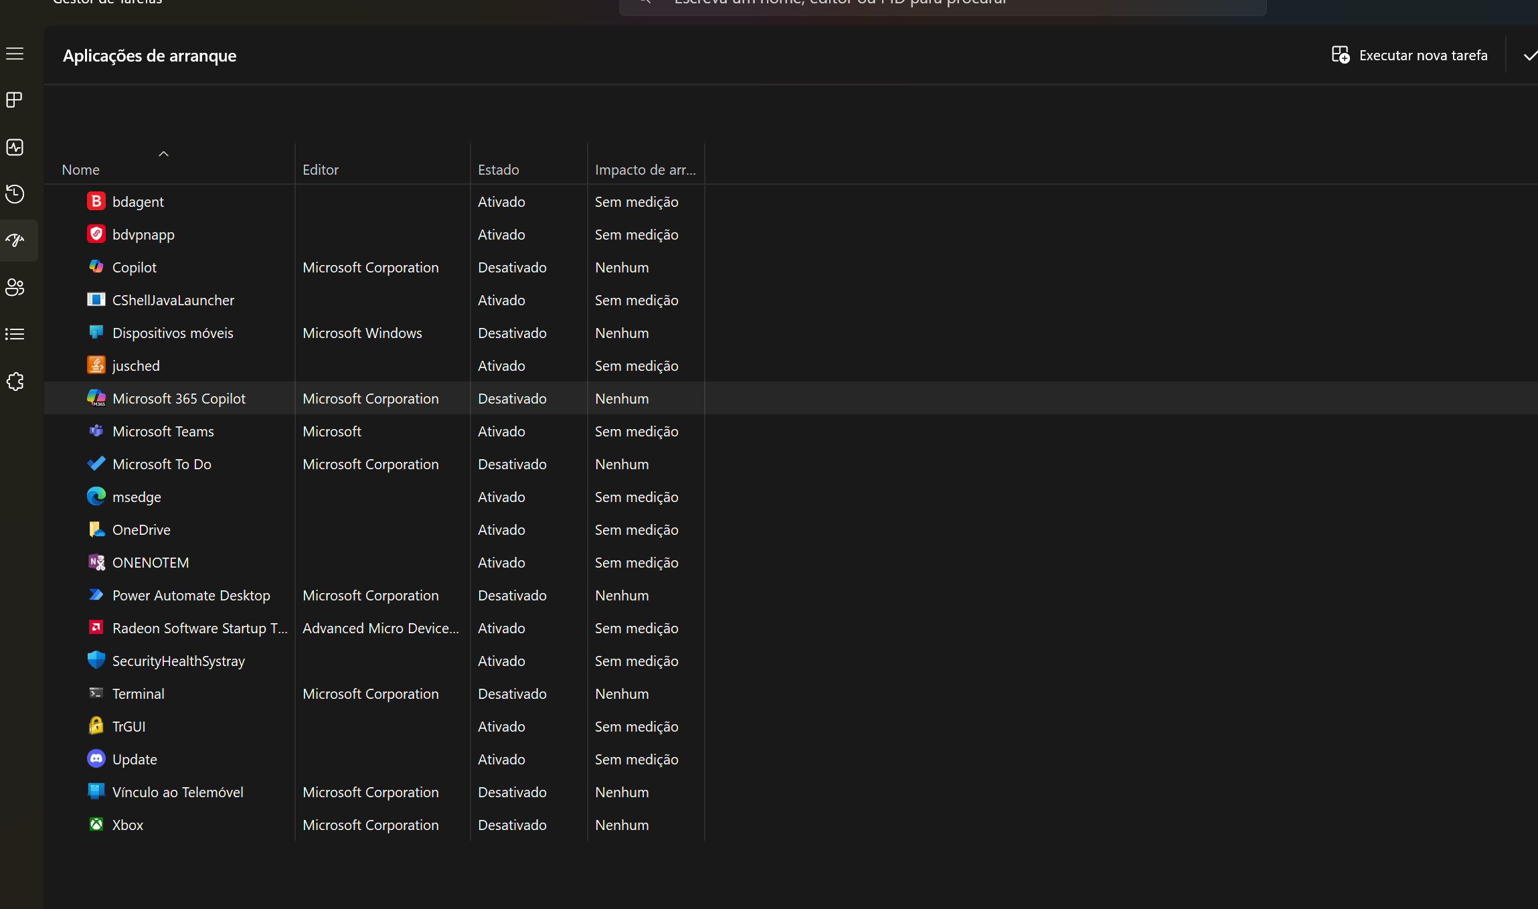Click the Radeon Software AMD icon
Image resolution: width=1538 pixels, height=909 pixels.
[x=96, y=627]
